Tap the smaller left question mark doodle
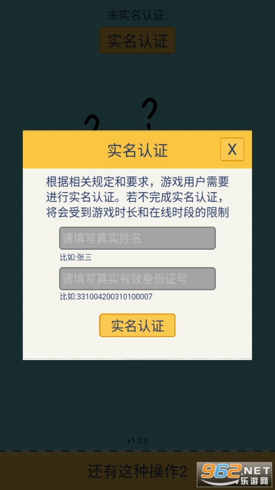275x490 pixels. 92,123
